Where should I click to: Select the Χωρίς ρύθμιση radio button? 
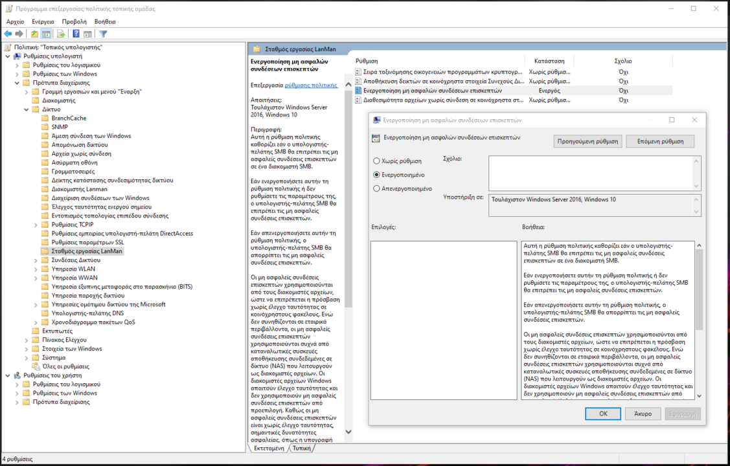(x=376, y=161)
